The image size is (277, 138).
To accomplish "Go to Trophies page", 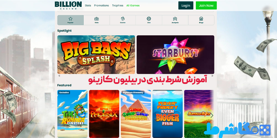I will pyautogui.click(x=117, y=6).
